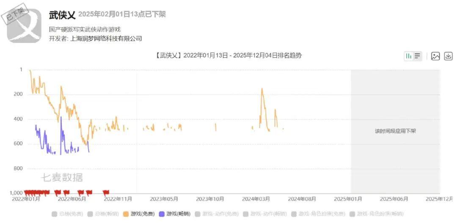Switch to the bar chart view icon

(x=409, y=56)
